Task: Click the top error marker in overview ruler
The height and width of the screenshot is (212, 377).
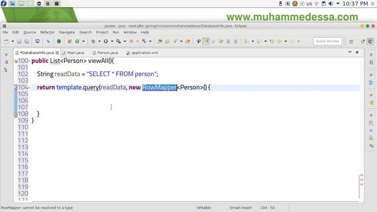Action: (x=361, y=175)
